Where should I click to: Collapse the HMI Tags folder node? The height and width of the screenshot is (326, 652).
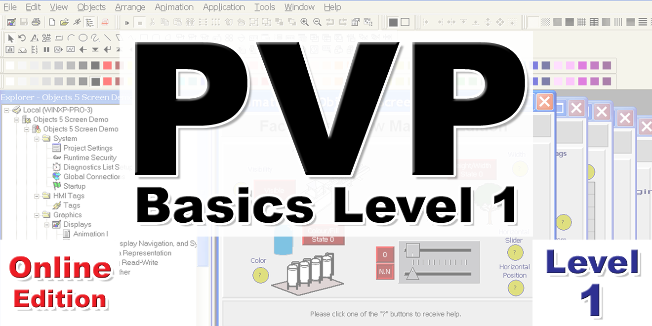[37, 196]
